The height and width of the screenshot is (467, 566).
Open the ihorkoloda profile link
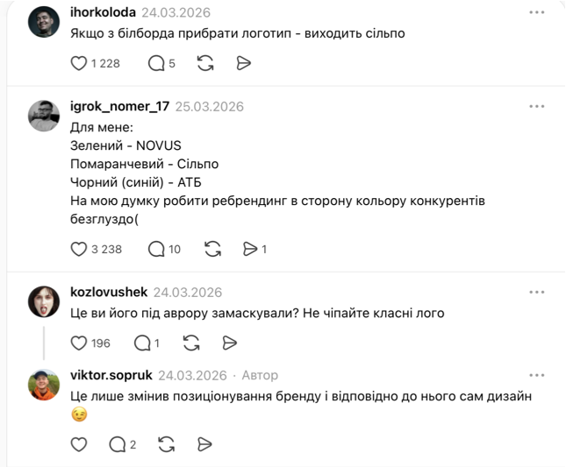click(x=103, y=13)
